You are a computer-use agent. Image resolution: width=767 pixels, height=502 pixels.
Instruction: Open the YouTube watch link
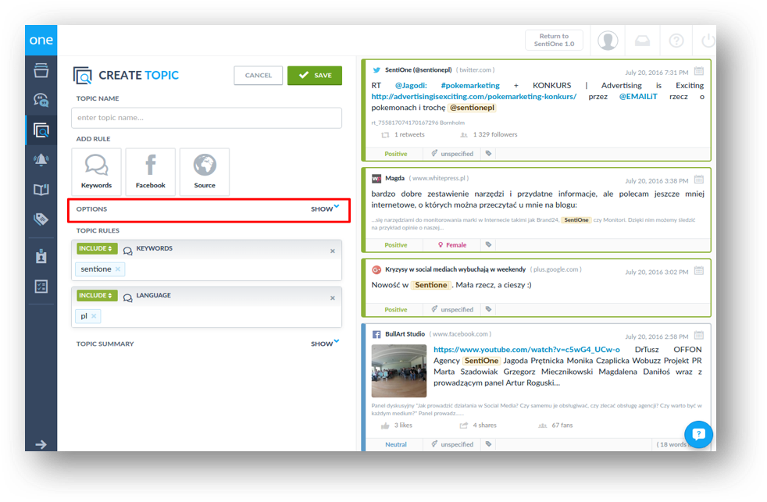tap(526, 350)
